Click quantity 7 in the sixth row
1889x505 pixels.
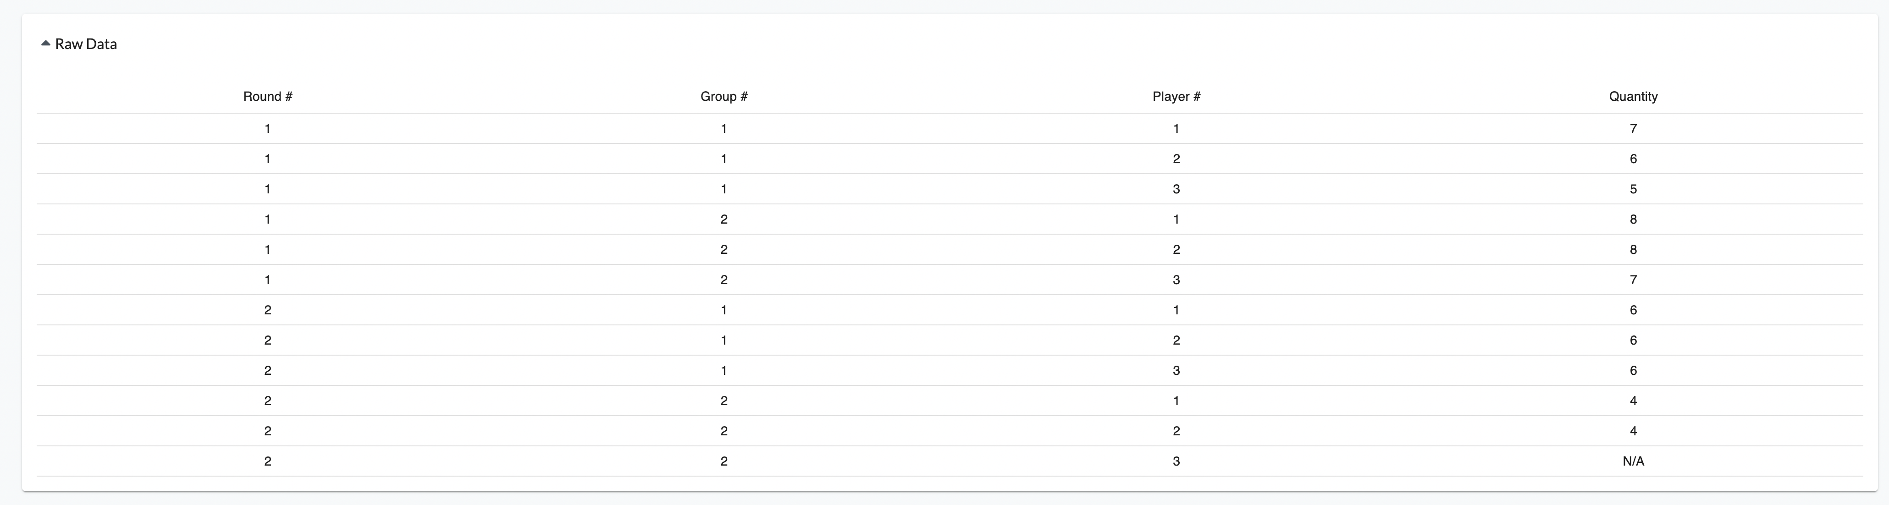(1633, 280)
